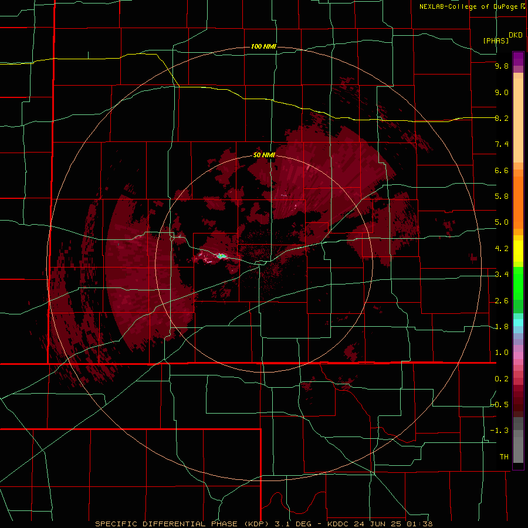
Task: Pick the pink segment of the color bar
Action: pos(518,356)
